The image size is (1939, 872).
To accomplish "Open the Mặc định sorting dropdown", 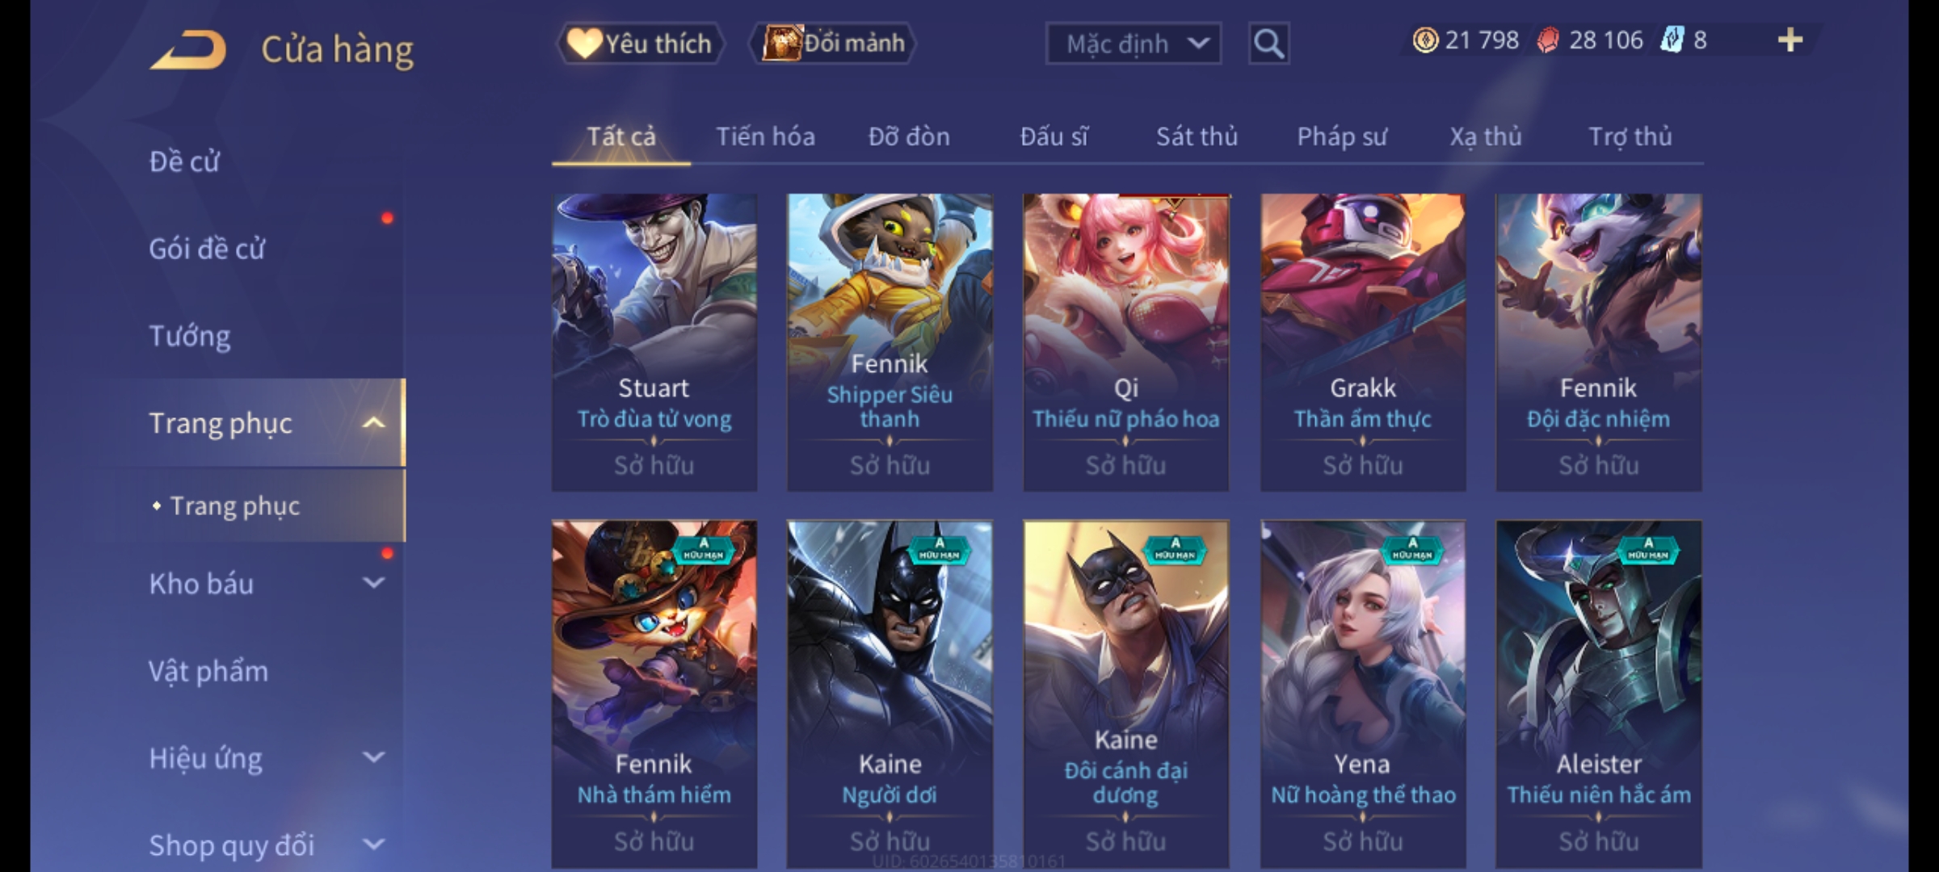I will [1133, 44].
